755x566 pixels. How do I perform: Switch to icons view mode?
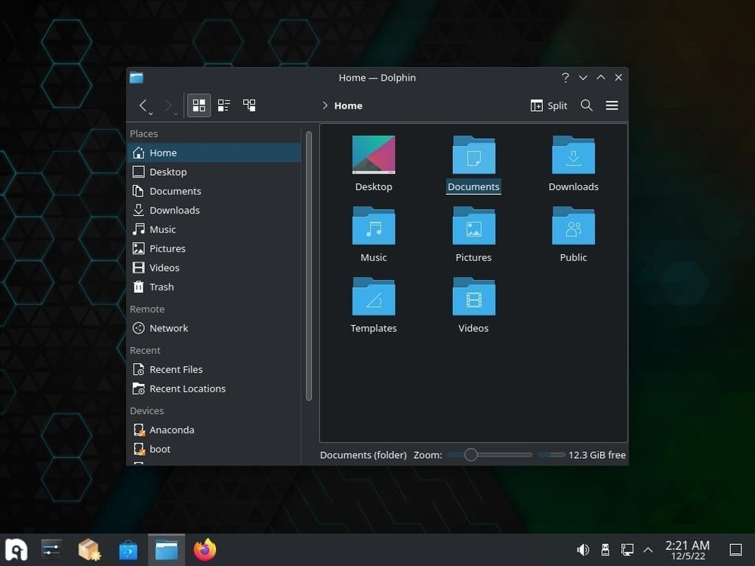pos(199,105)
